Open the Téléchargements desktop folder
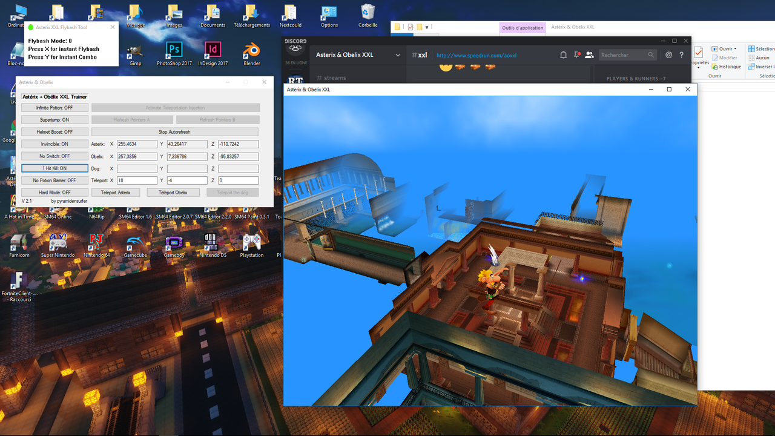This screenshot has width=775, height=436. (251, 16)
